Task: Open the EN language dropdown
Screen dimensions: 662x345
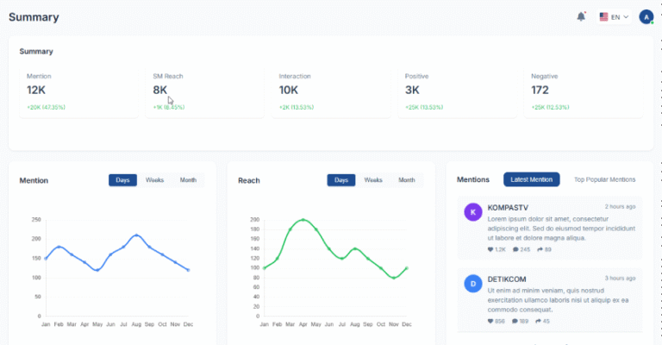Action: coord(615,16)
